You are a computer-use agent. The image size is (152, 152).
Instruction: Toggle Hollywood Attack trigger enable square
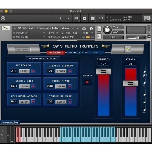pyautogui.click(x=33, y=102)
